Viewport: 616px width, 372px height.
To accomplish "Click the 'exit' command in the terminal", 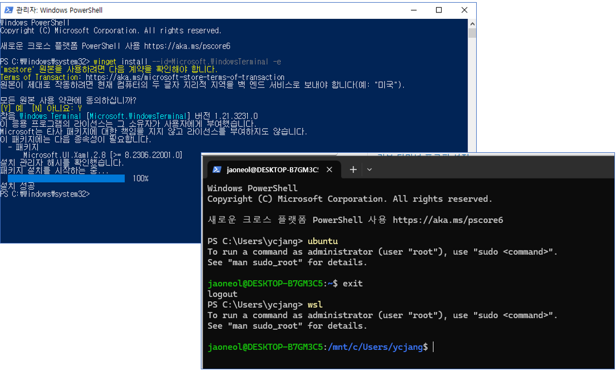I will pyautogui.click(x=353, y=283).
